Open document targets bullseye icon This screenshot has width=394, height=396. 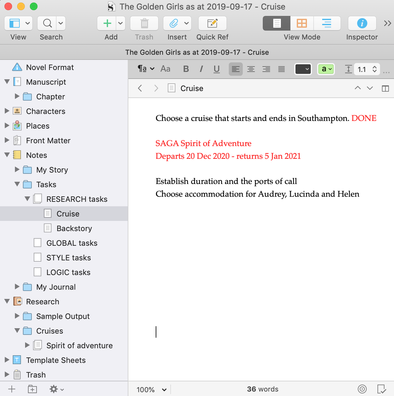(x=362, y=389)
